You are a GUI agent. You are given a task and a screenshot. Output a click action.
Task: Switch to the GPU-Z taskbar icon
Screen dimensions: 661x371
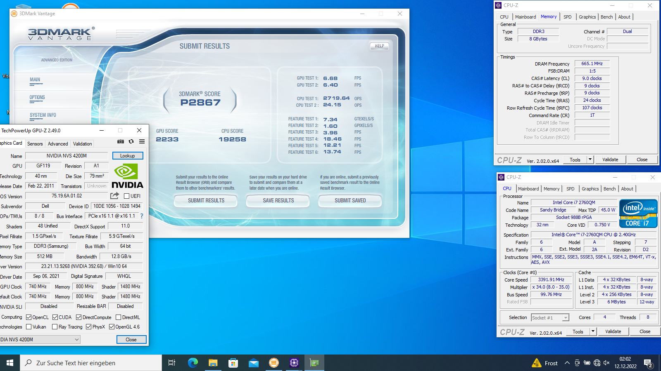coord(314,363)
